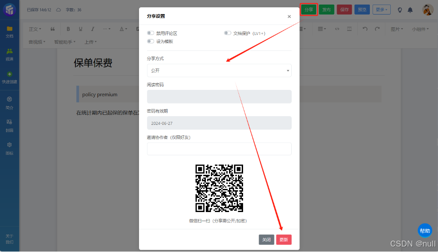438x252 pixels.
Task: Insert a code block with </> icon
Action: click(337, 29)
